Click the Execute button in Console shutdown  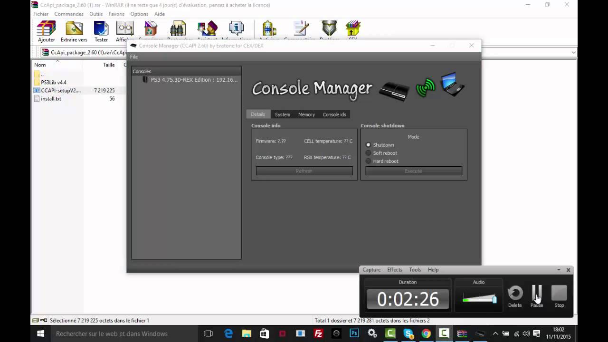click(x=414, y=171)
